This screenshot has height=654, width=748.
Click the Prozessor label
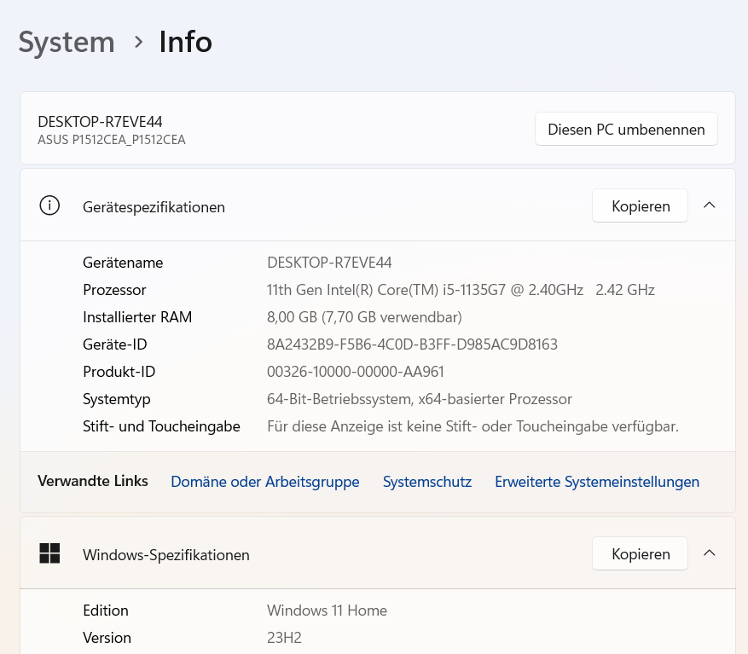[114, 290]
